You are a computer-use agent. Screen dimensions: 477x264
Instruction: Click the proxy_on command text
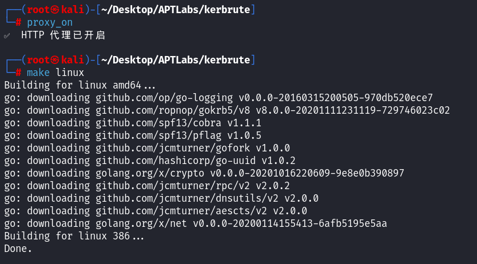[x=50, y=22]
